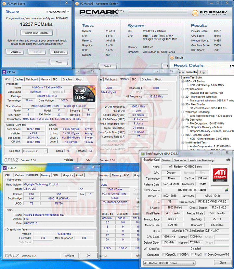Click Validate in the top-left CPU-Z window
This screenshot has height=269, width=234.
click(69, 160)
